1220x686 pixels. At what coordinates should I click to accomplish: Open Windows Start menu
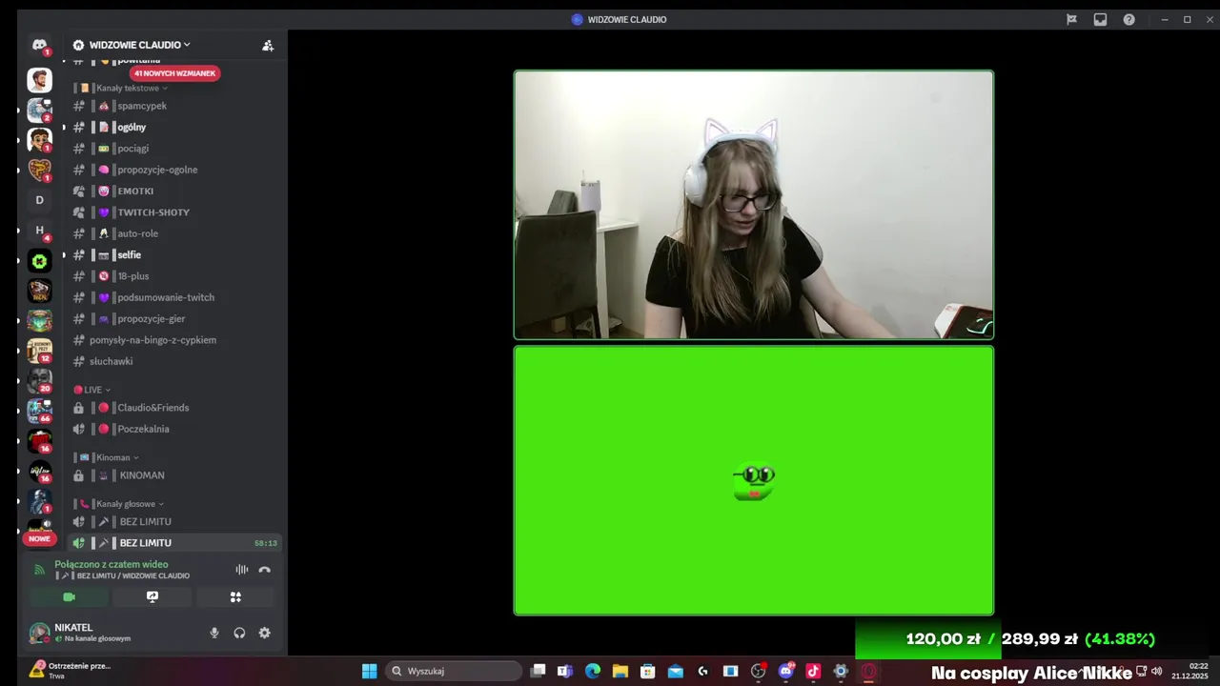pos(369,671)
